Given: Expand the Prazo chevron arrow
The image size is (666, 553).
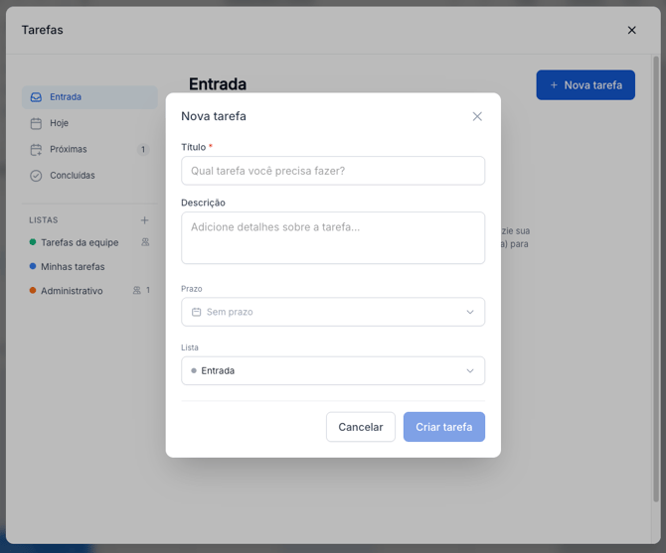Looking at the screenshot, I should [470, 312].
